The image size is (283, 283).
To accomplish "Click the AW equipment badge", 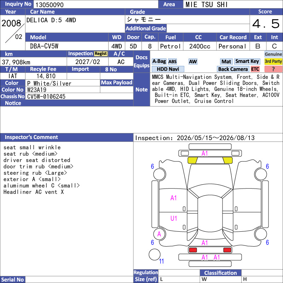I will 193,62.
